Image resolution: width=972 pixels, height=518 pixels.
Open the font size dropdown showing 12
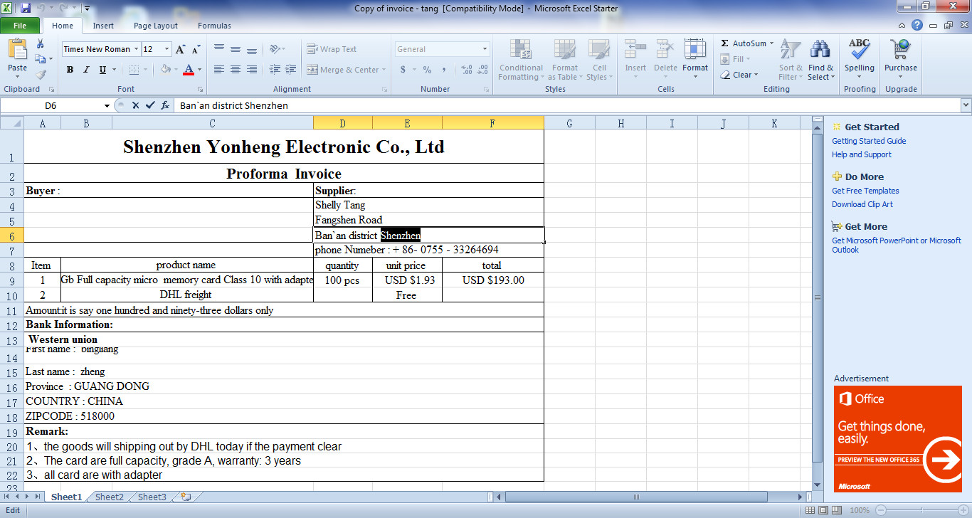167,49
